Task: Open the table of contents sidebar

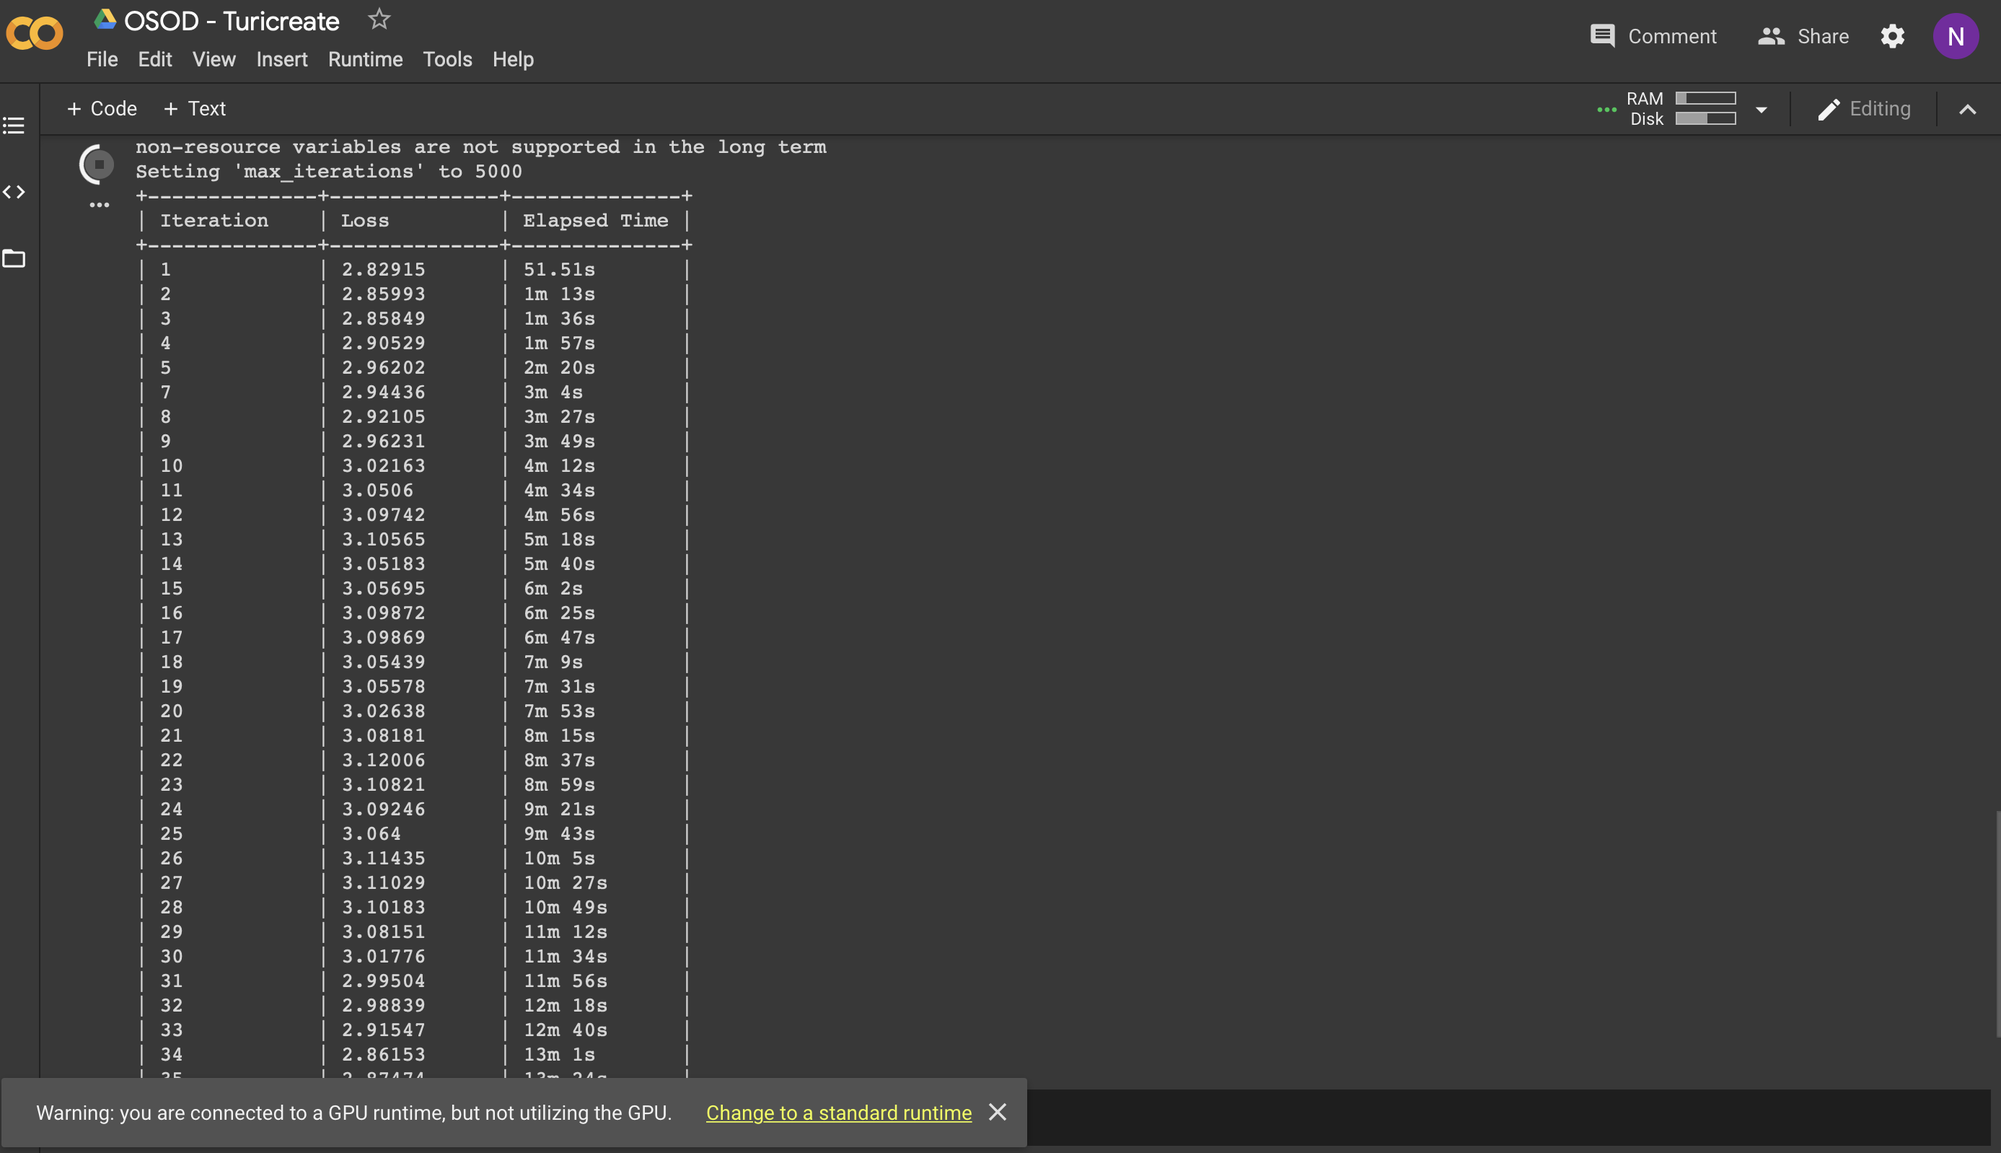Action: pyautogui.click(x=13, y=125)
